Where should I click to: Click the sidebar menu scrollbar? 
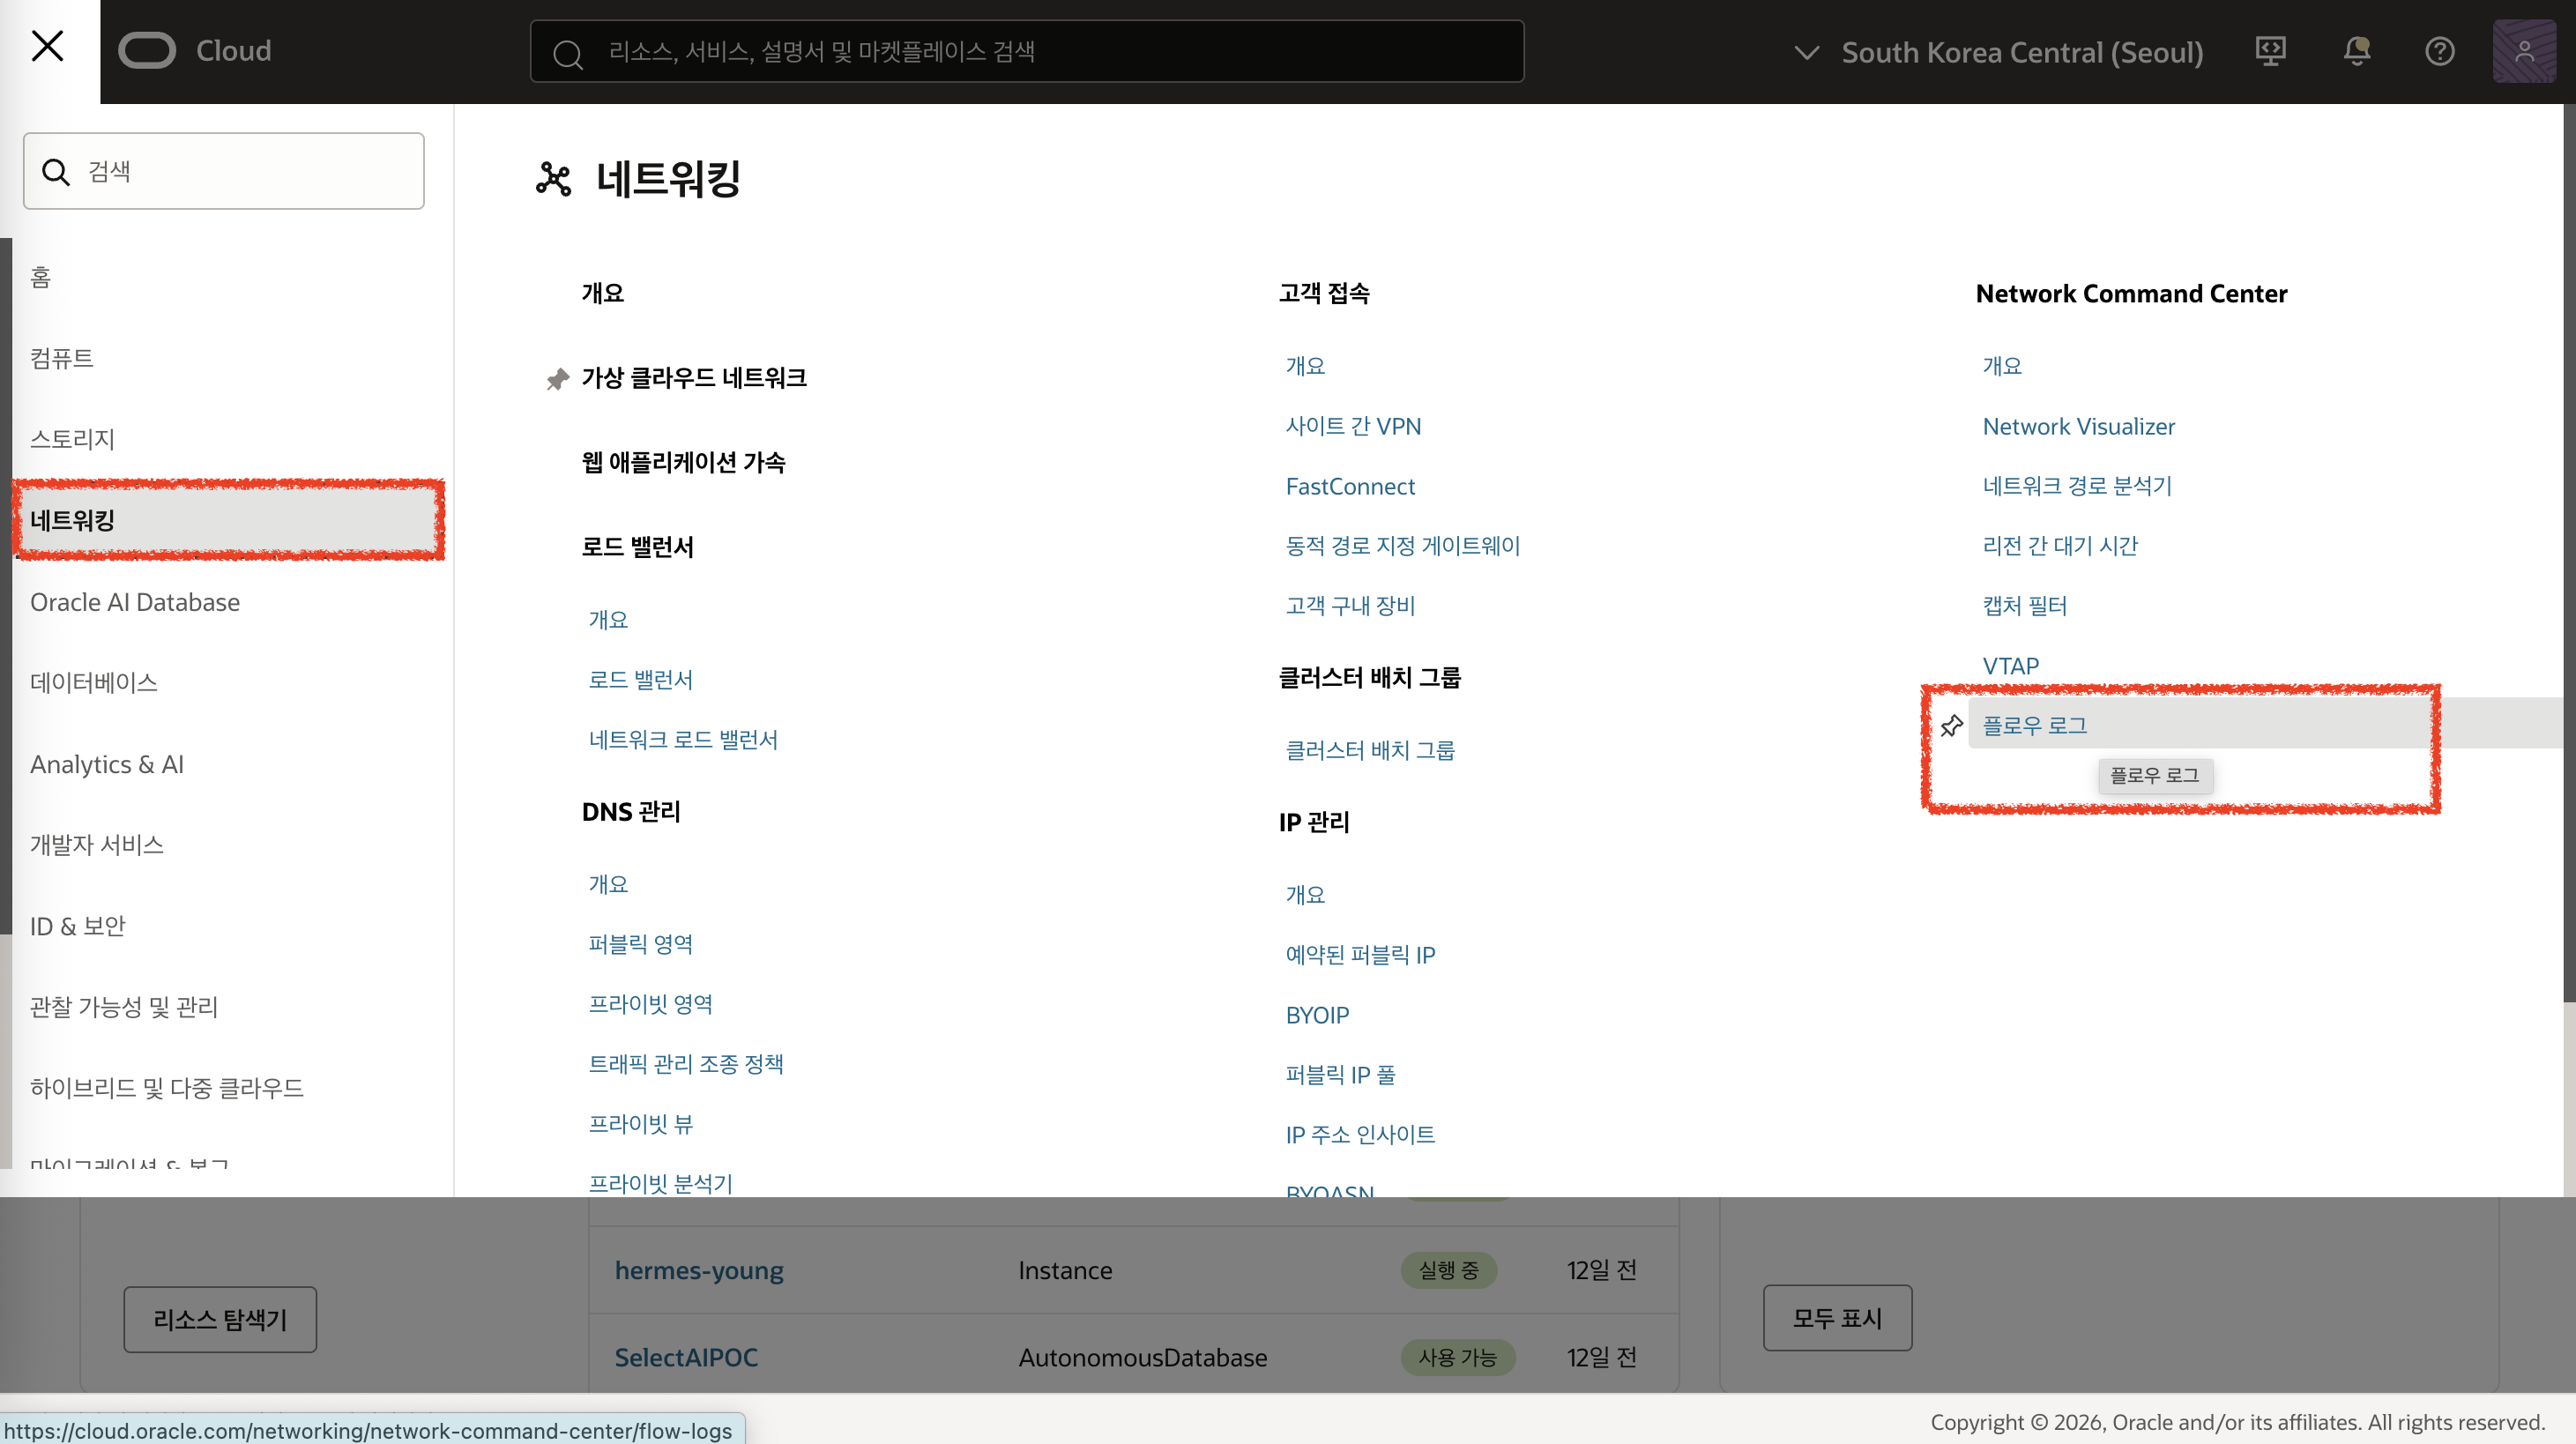(x=6, y=588)
